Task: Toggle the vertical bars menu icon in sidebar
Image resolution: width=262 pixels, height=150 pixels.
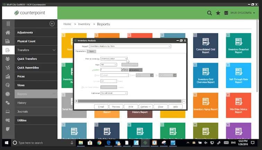Action: 8,23
